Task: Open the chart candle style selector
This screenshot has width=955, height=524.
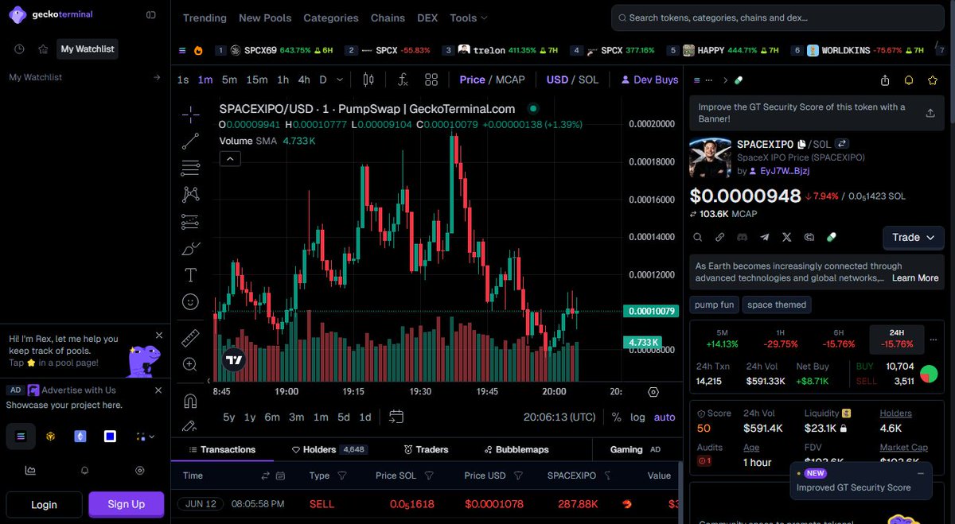Action: point(368,80)
